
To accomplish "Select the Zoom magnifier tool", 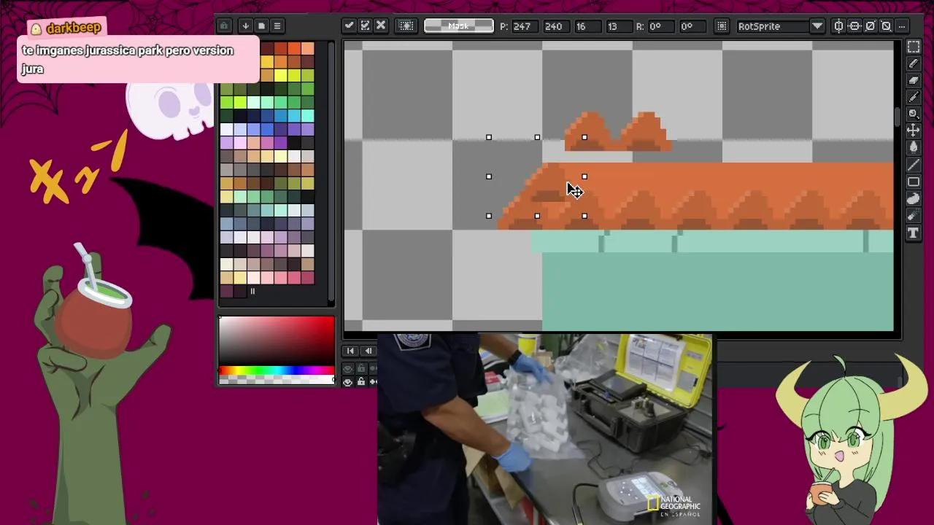I will [x=914, y=114].
